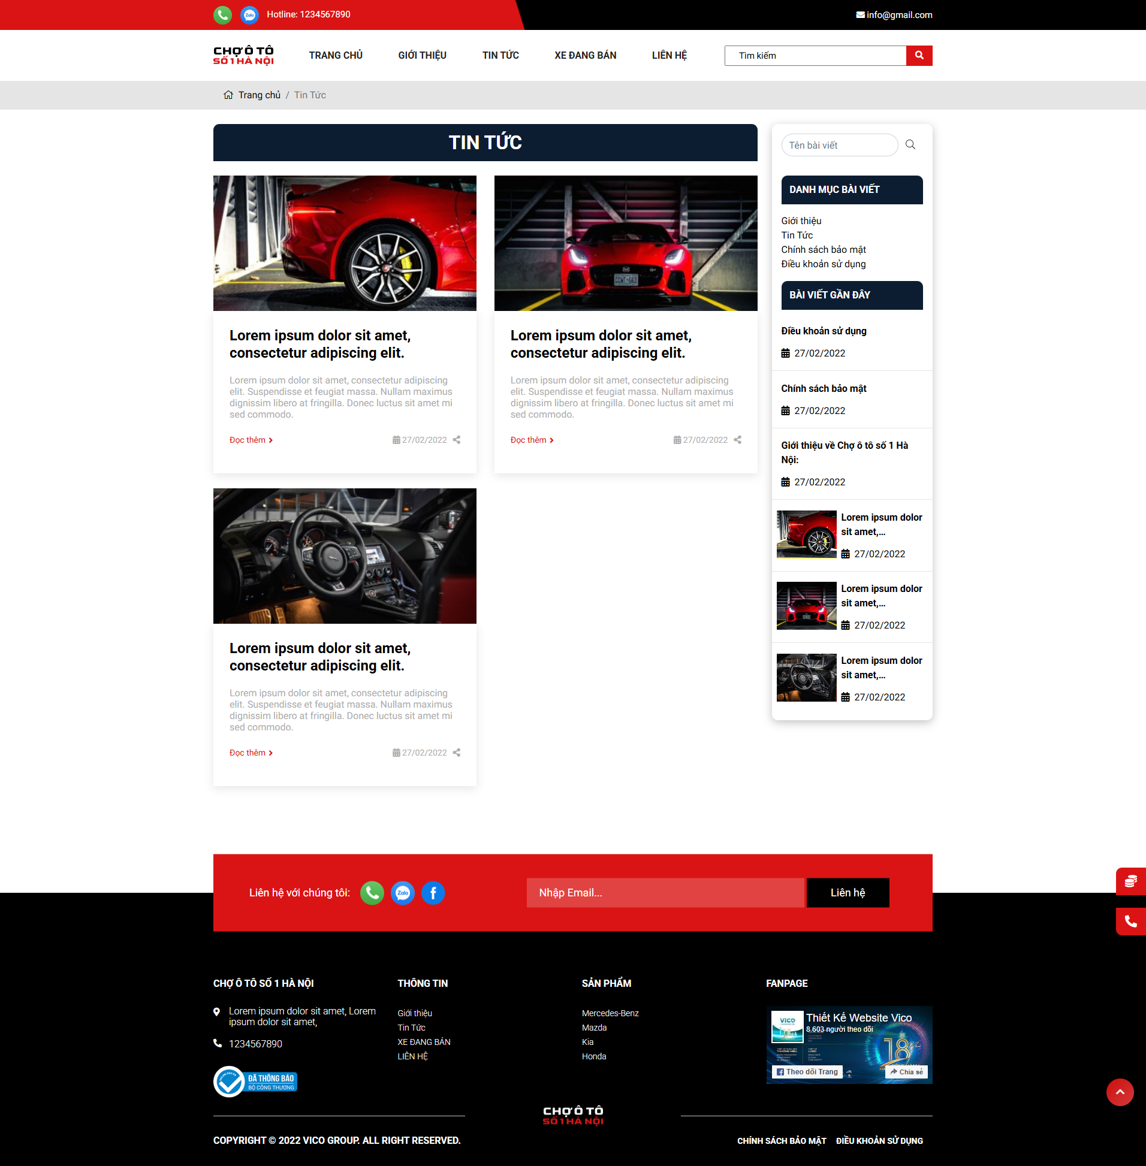
Task: Open Mercedes-Benz link in footer products
Action: 610,1013
